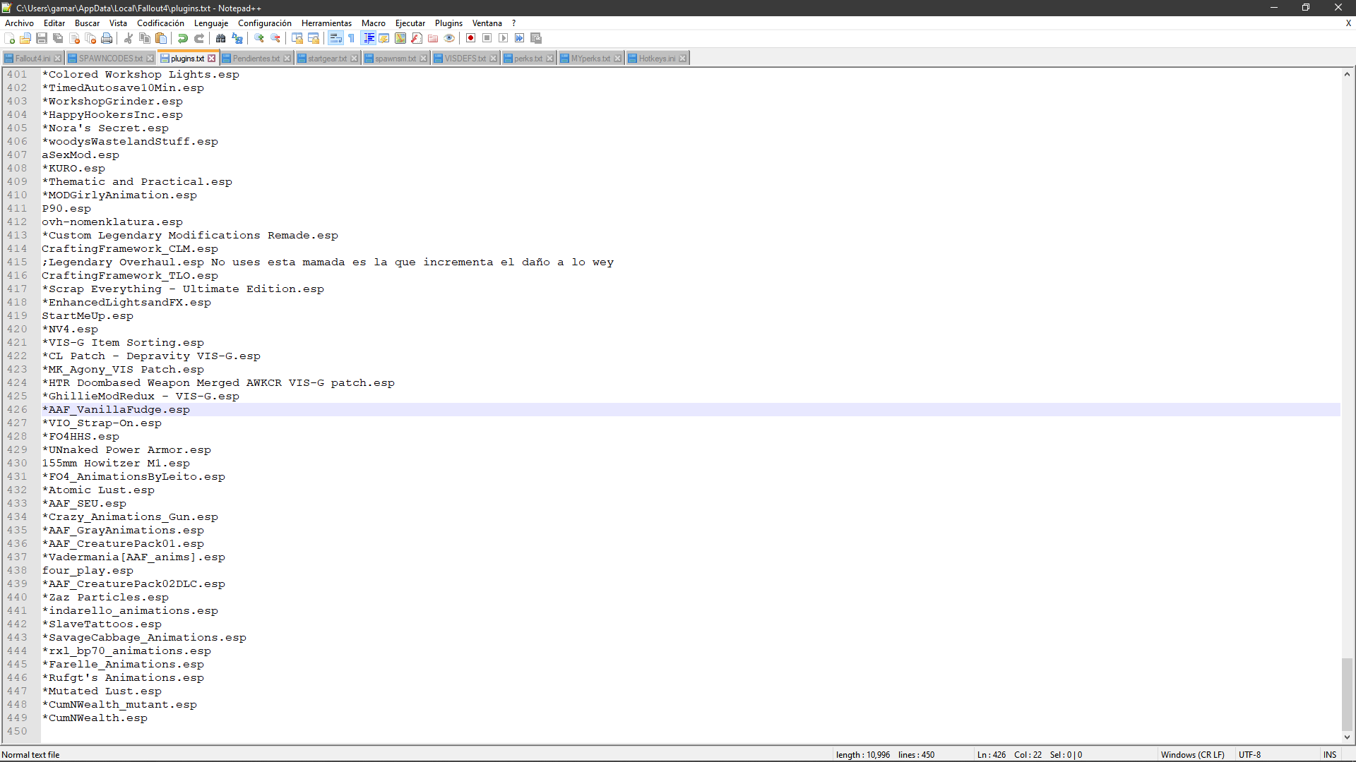The width and height of the screenshot is (1356, 762).
Task: Open the ? help menu
Action: pyautogui.click(x=514, y=23)
